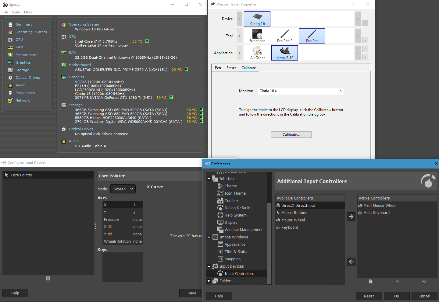Click Help in Configure Input Devices
The height and width of the screenshot is (302, 439).
[x=15, y=293]
